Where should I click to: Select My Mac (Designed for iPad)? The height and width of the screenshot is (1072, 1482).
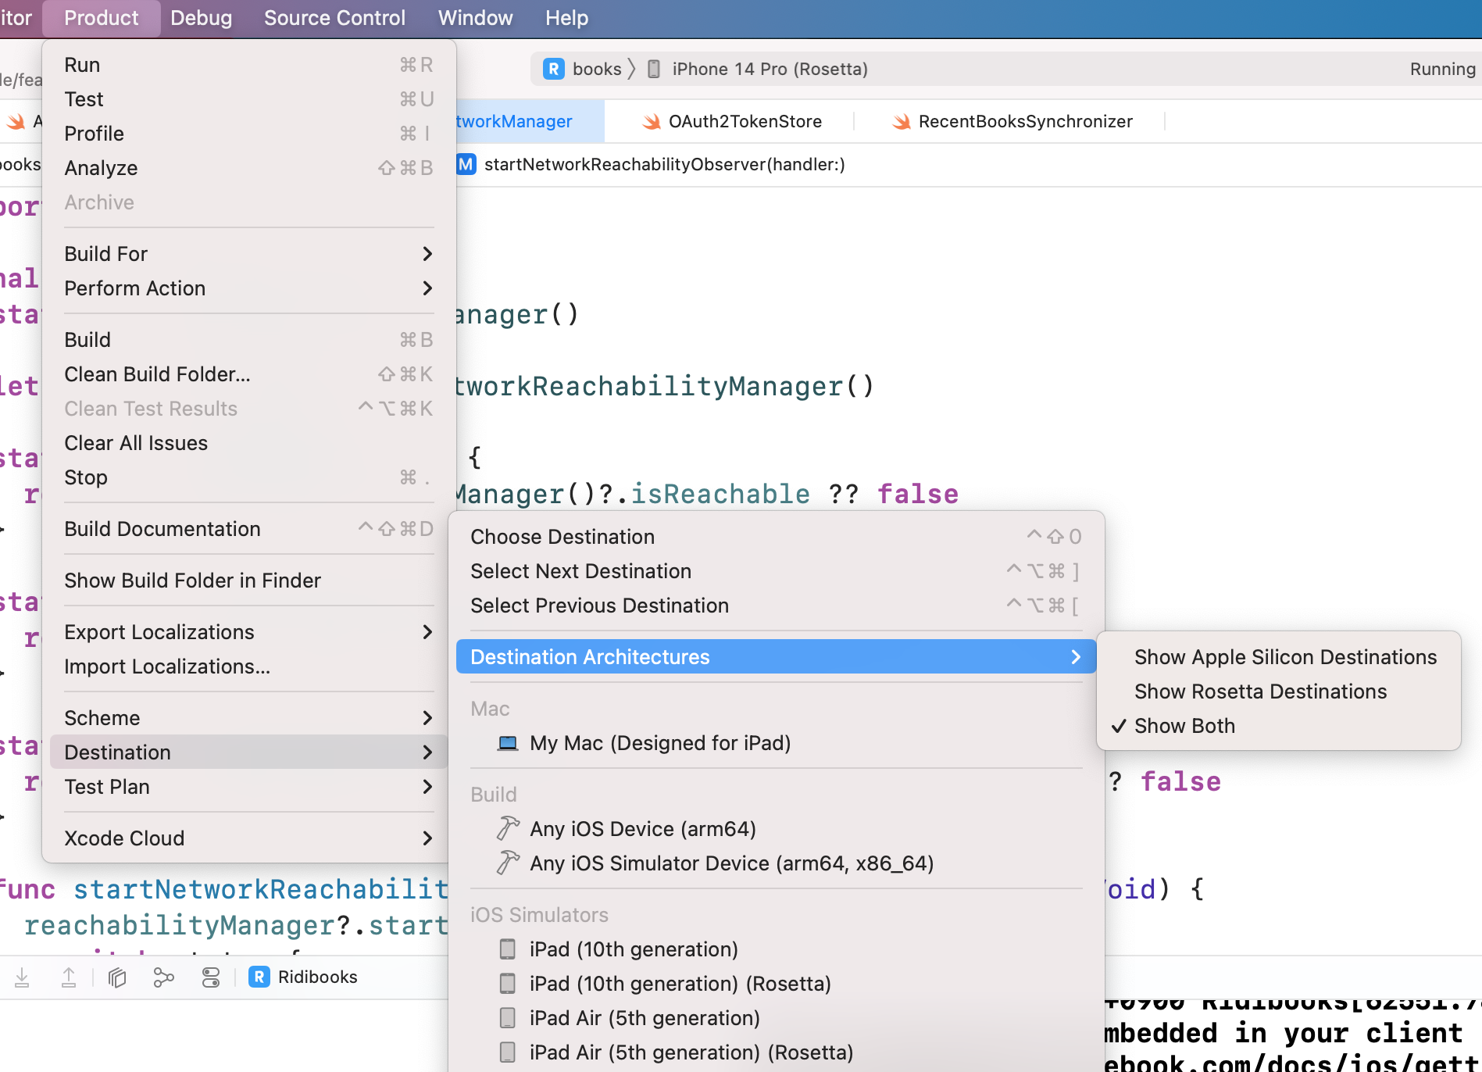[660, 743]
